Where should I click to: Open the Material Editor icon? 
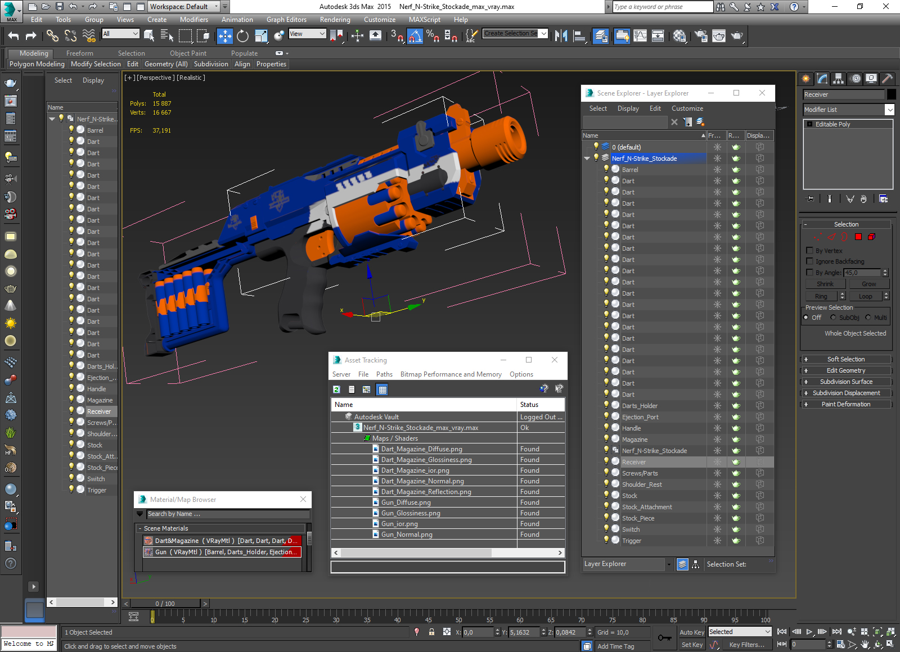(679, 36)
